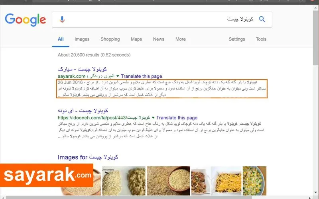The height and width of the screenshot is (199, 319).
Task: Expand the More search menu
Action: [181, 39]
